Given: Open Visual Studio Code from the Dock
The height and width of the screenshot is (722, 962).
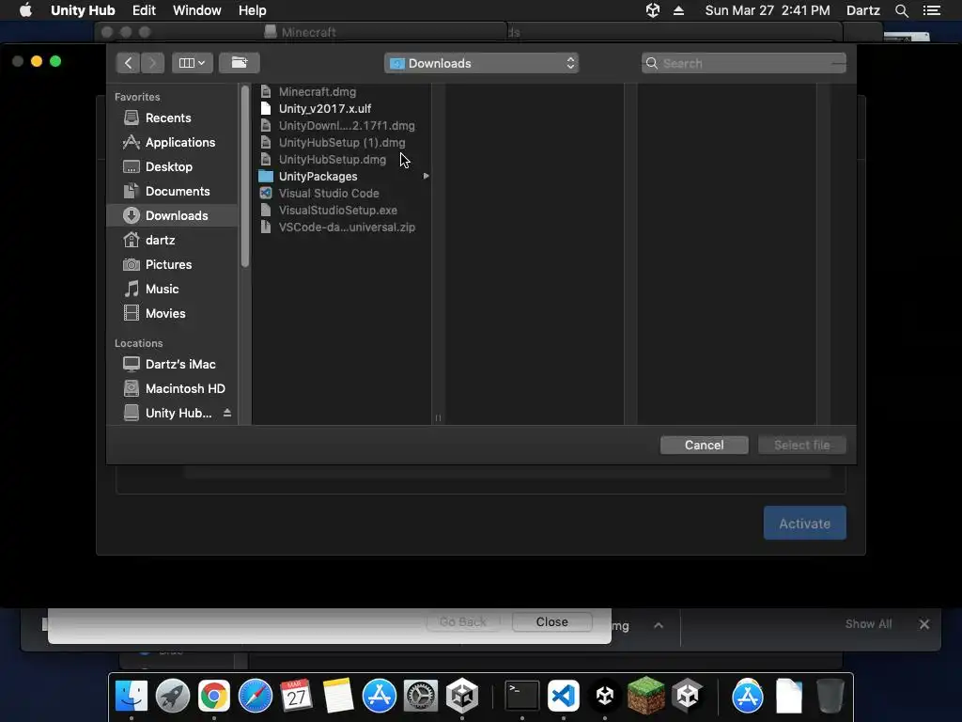Looking at the screenshot, I should click(x=564, y=696).
